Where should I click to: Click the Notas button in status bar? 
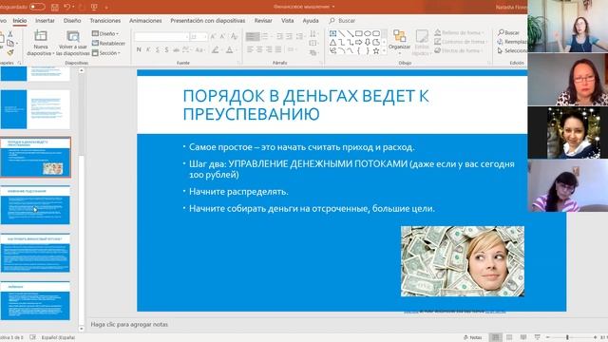[473, 337]
